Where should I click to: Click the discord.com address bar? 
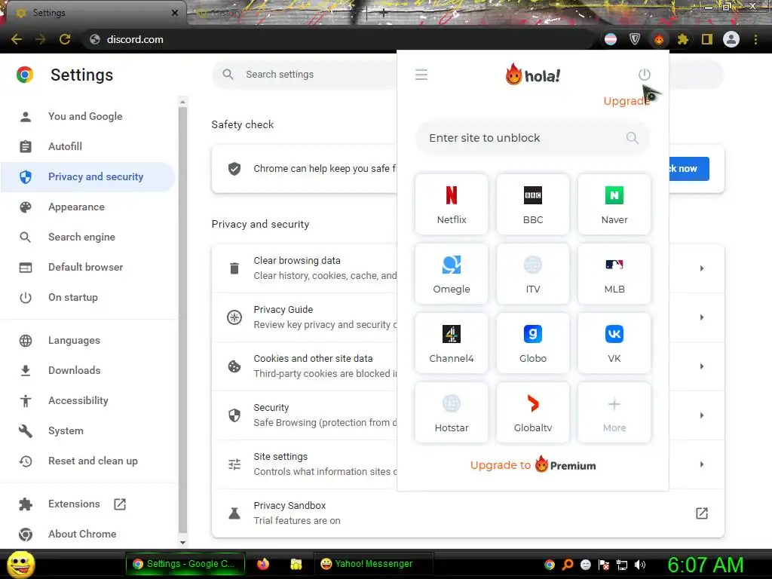click(337, 39)
